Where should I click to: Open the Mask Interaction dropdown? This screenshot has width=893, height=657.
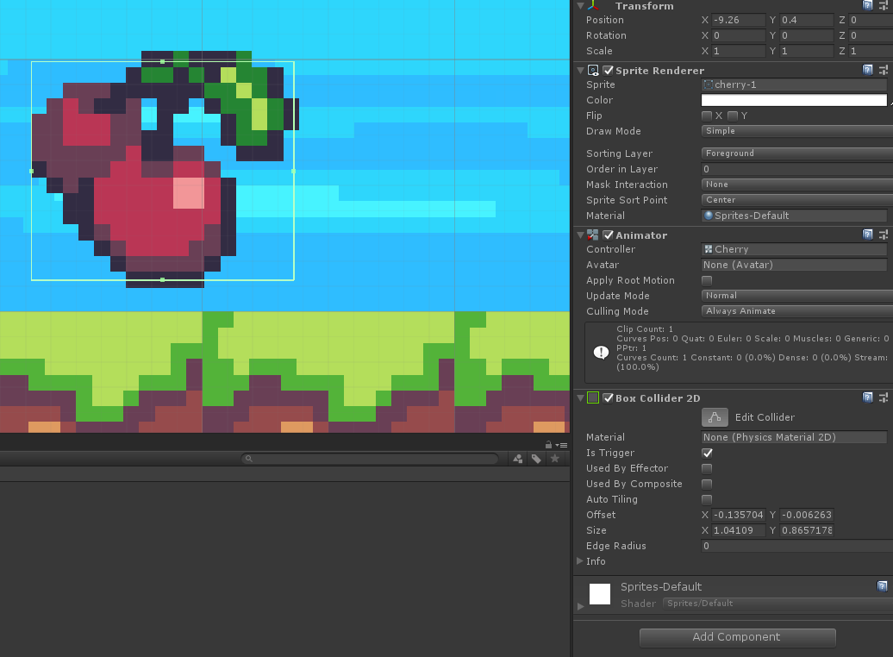click(796, 185)
